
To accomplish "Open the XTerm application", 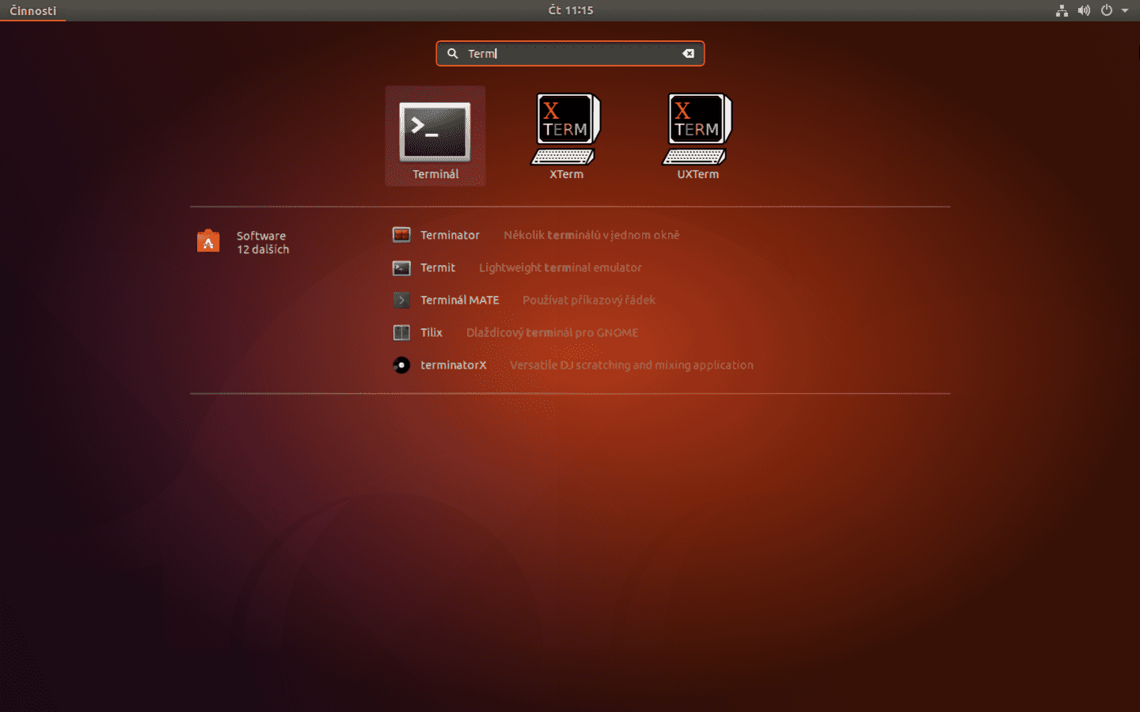I will point(565,131).
